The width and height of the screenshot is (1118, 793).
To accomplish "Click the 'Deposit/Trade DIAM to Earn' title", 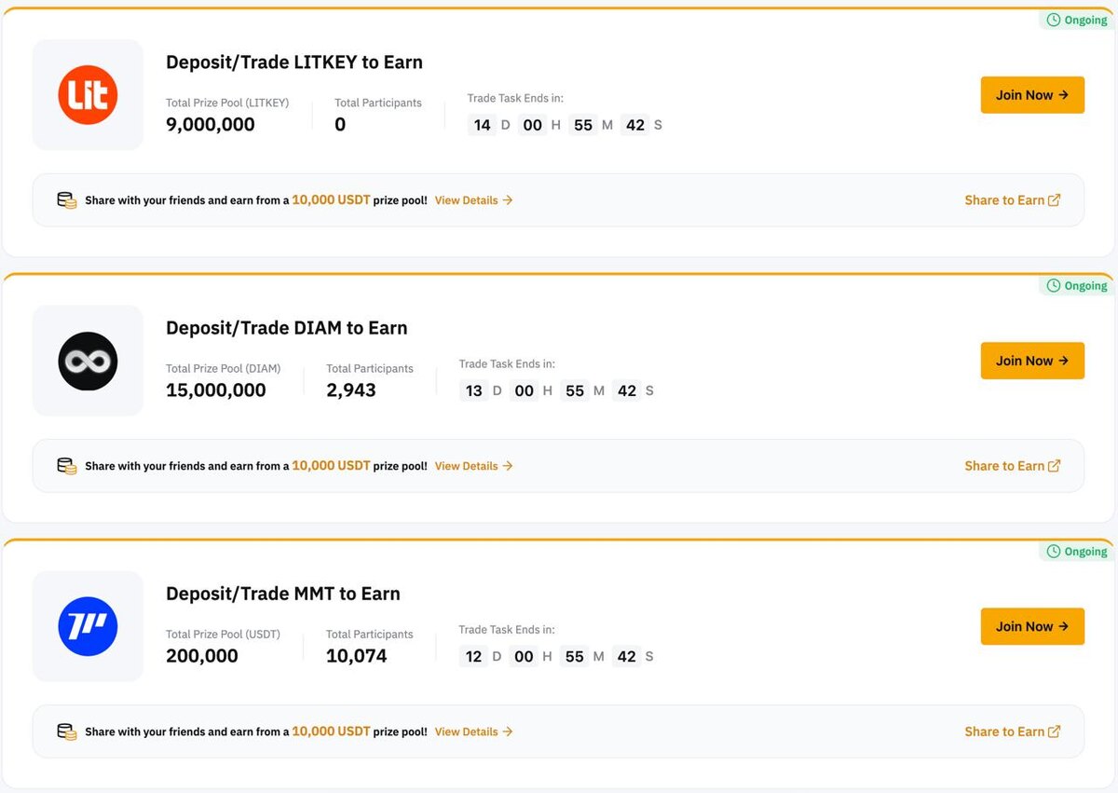I will pyautogui.click(x=287, y=328).
